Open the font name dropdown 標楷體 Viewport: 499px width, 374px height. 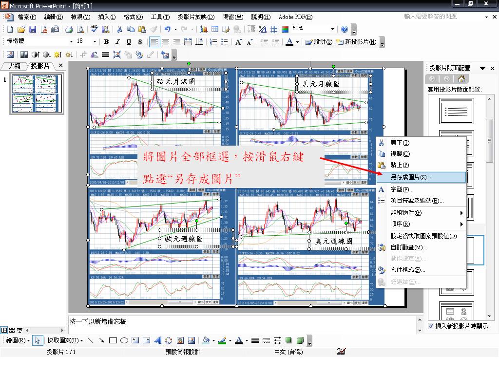tap(71, 42)
